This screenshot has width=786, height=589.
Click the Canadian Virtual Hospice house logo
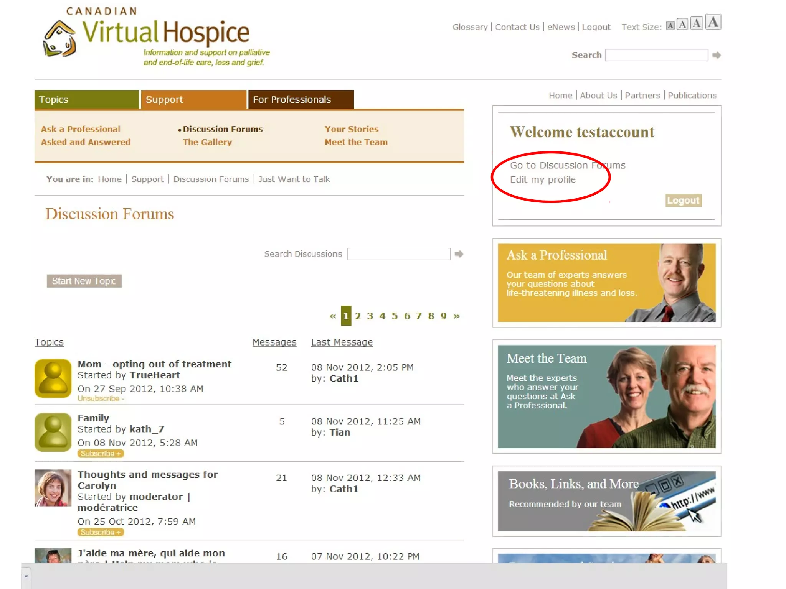click(x=59, y=39)
